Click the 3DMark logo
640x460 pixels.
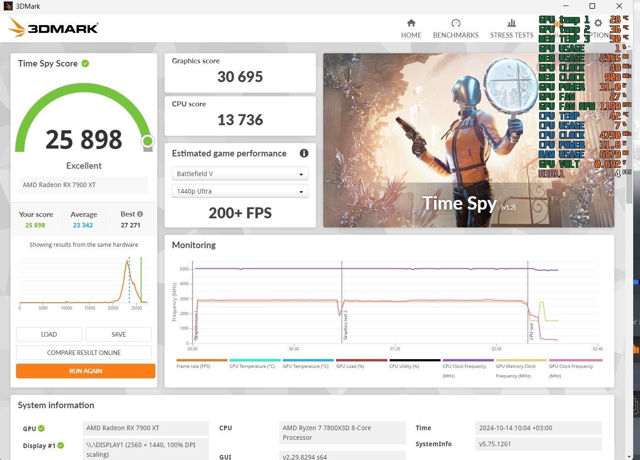point(53,28)
